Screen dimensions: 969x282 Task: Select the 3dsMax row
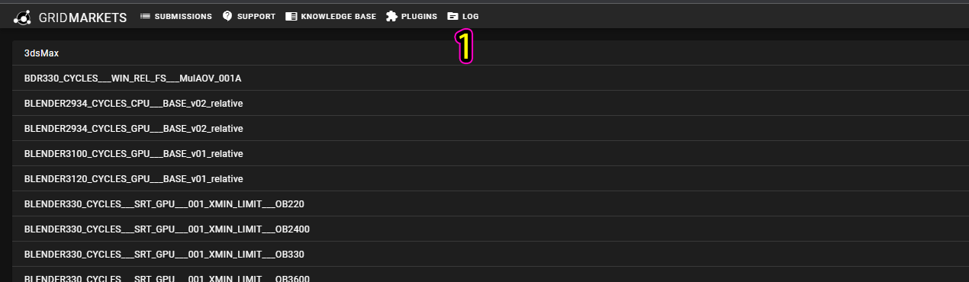(x=491, y=53)
